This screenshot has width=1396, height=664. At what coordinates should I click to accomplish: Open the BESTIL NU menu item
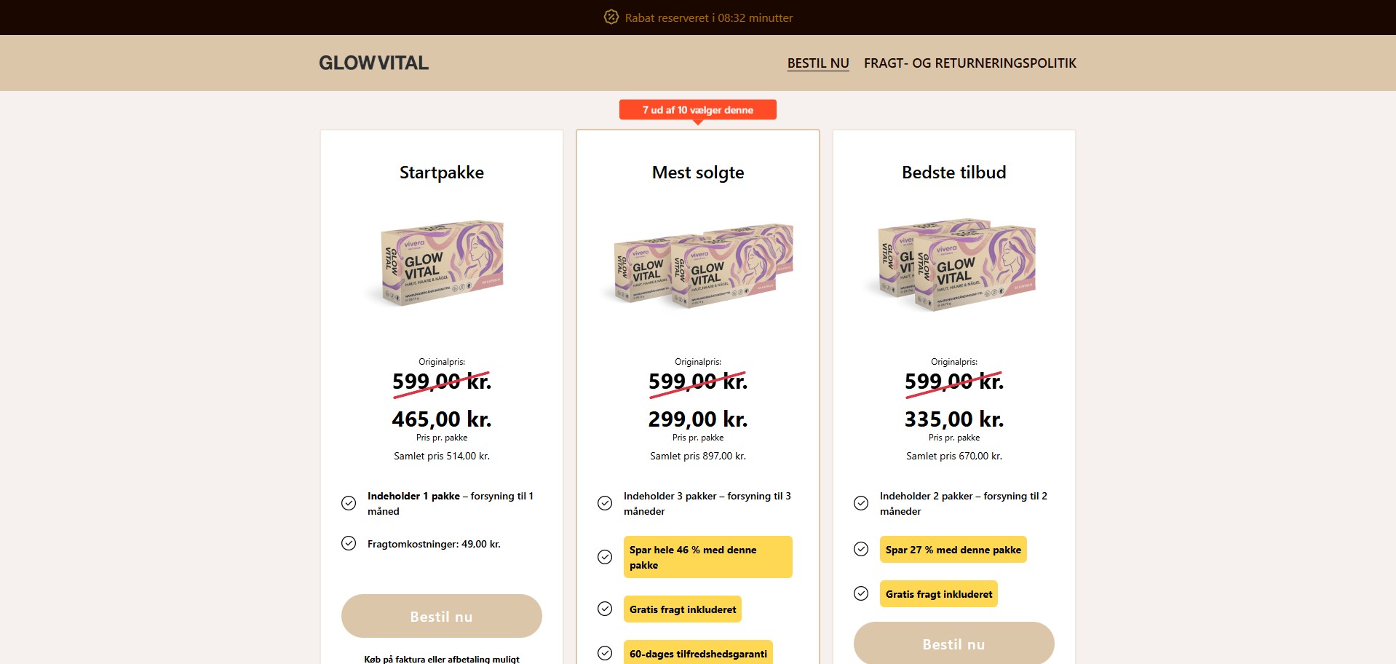point(818,63)
